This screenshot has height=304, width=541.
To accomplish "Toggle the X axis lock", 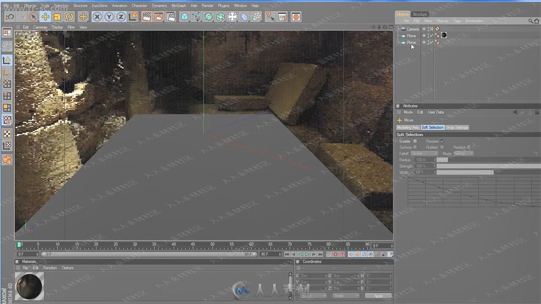I will [97, 17].
